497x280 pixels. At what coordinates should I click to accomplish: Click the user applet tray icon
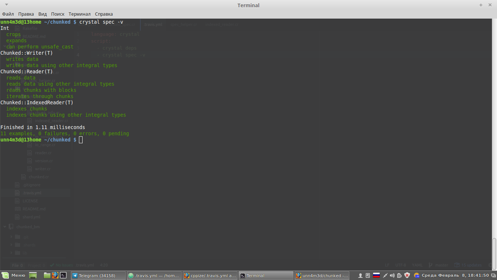[x=360, y=276]
